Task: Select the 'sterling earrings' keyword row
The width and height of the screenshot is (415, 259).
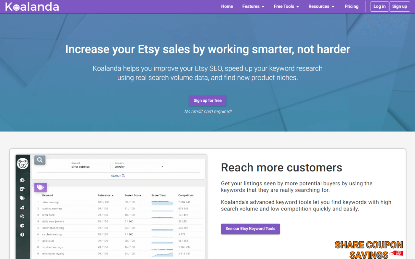Action: (x=118, y=209)
